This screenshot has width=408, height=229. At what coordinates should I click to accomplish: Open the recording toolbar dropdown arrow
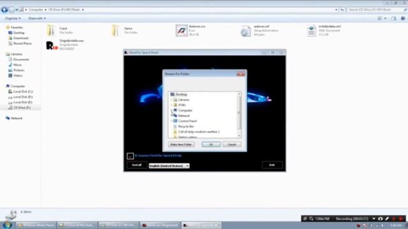pos(374,219)
